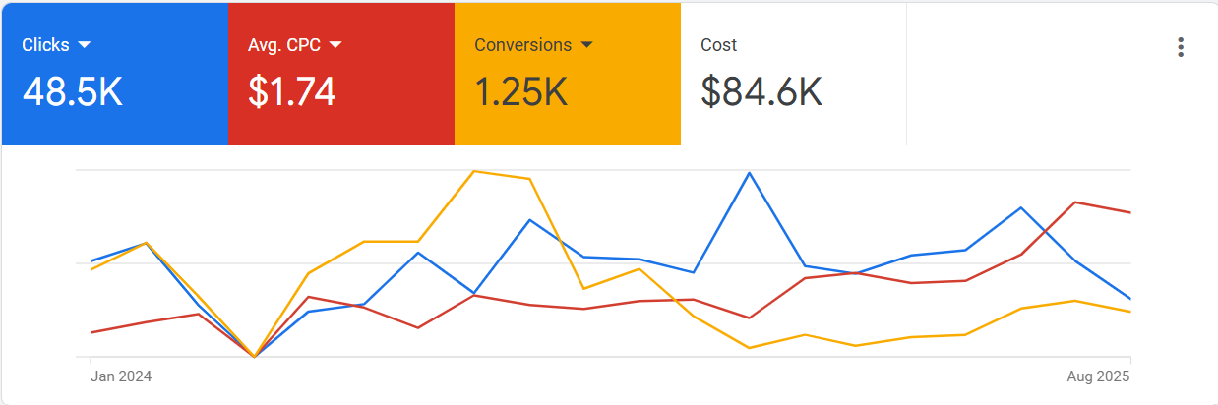Click the highest peak of yellow Conversions line
Image resolution: width=1218 pixels, height=405 pixels.
tap(474, 171)
